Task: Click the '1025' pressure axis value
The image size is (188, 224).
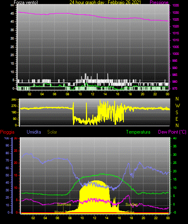Action: click(x=175, y=19)
